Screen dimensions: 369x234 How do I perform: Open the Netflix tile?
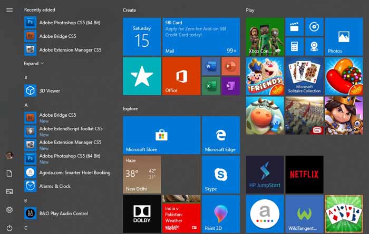tap(304, 175)
